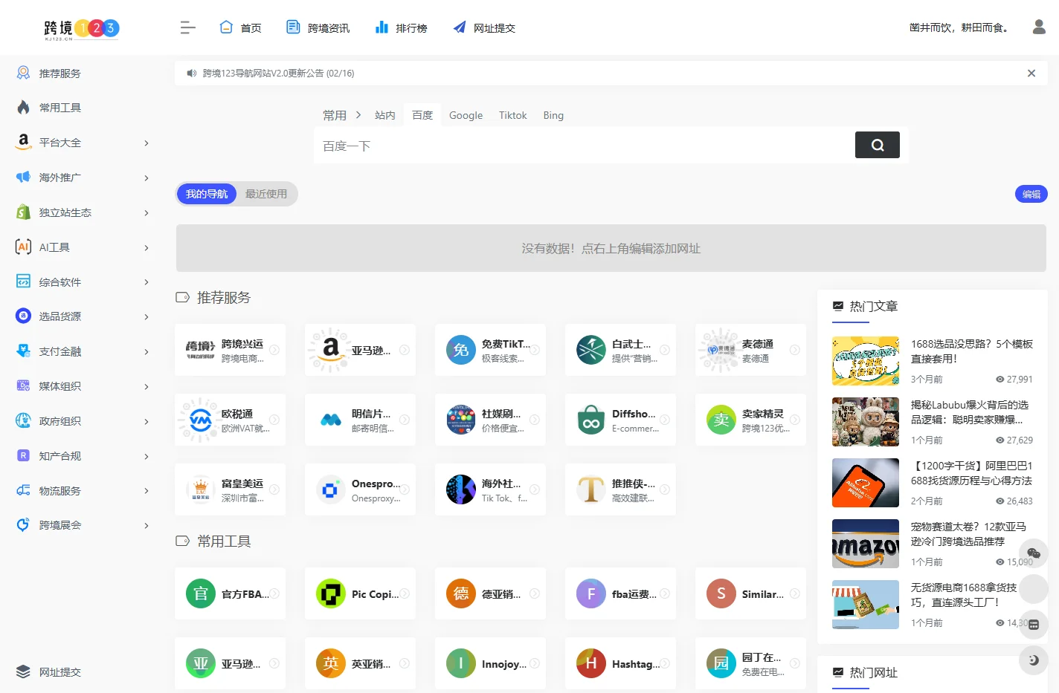Open the Innojoy tool icon
The width and height of the screenshot is (1059, 693).
[461, 663]
